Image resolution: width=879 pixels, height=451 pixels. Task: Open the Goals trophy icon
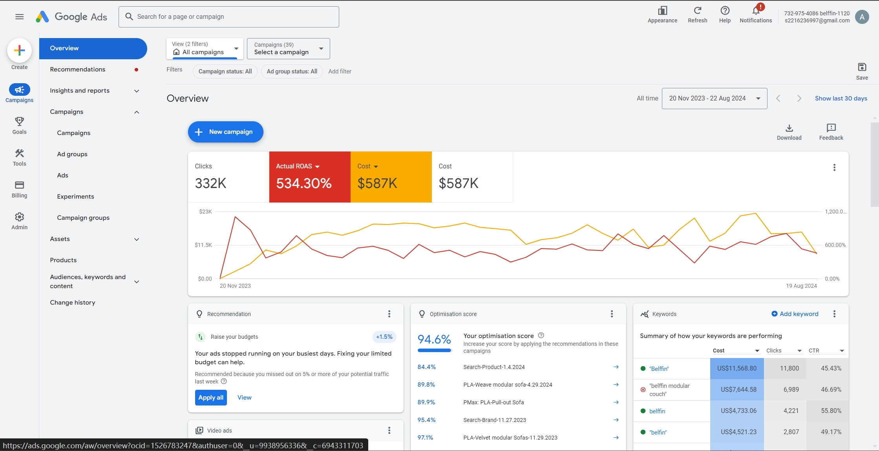coord(19,122)
